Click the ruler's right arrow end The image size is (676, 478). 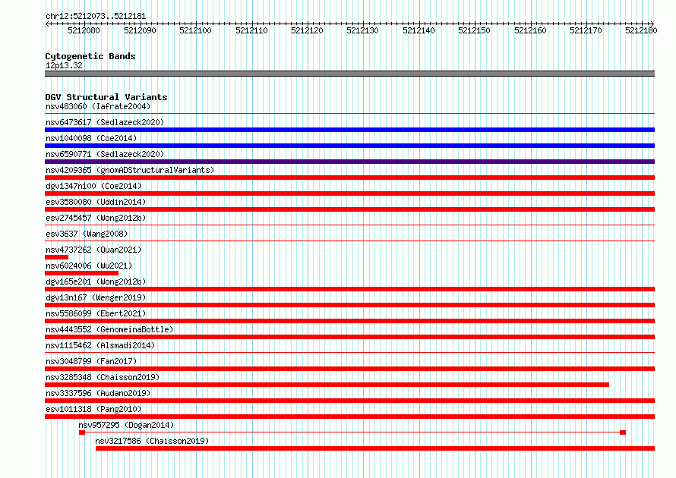pyautogui.click(x=652, y=24)
